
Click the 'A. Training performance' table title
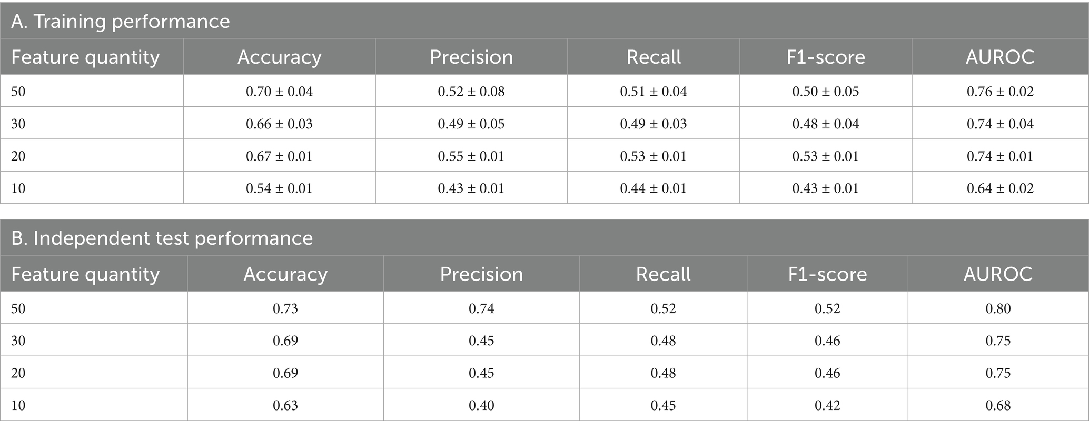pos(121,22)
